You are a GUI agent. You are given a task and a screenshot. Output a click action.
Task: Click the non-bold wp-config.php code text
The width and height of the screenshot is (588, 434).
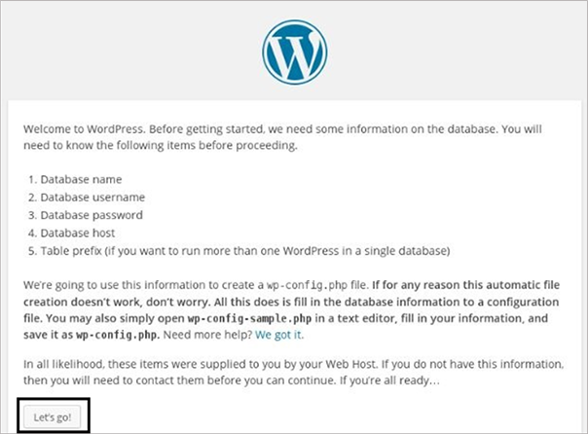click(x=307, y=285)
